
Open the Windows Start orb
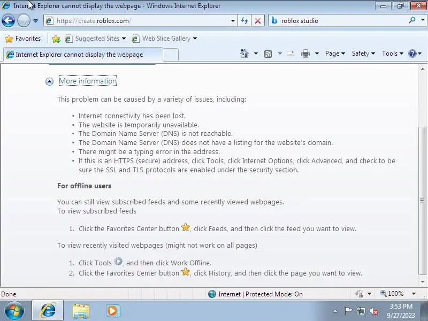pyautogui.click(x=14, y=311)
